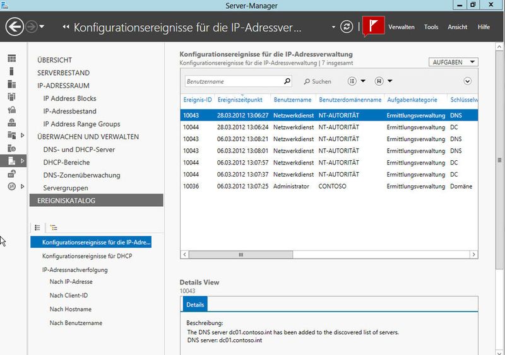Open the breadcrumb path dropdown arrow

coord(333,27)
